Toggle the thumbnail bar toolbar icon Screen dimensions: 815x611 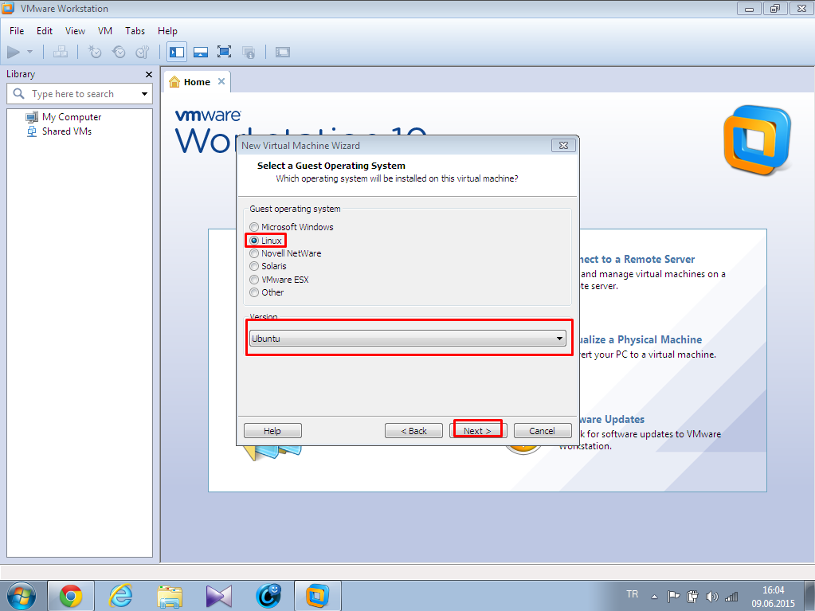[201, 52]
